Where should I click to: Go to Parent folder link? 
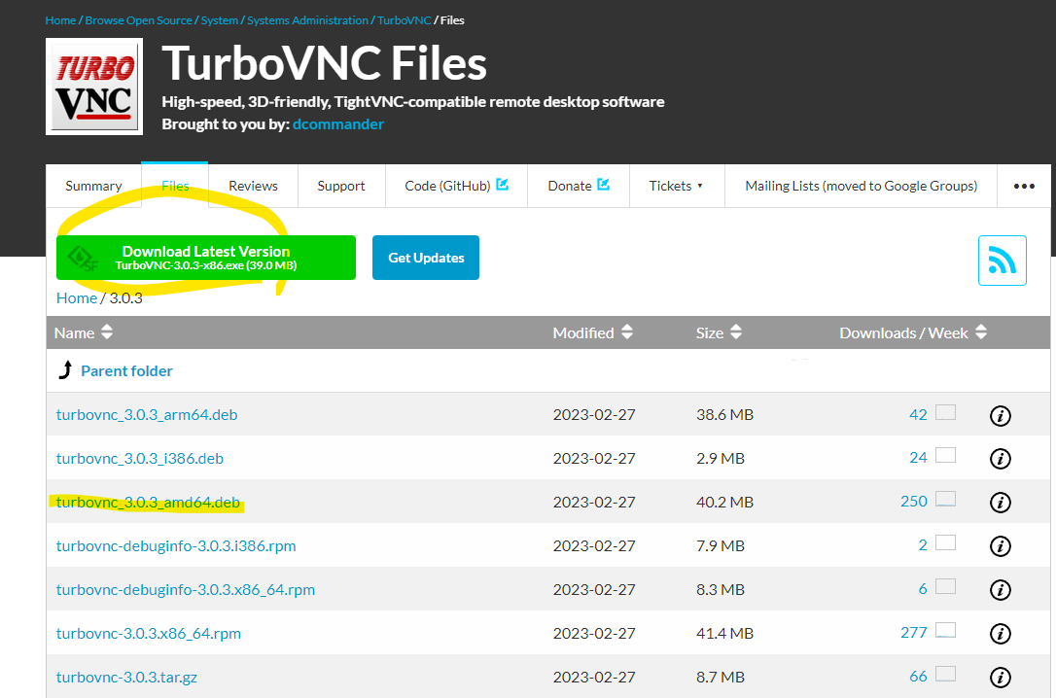point(126,371)
